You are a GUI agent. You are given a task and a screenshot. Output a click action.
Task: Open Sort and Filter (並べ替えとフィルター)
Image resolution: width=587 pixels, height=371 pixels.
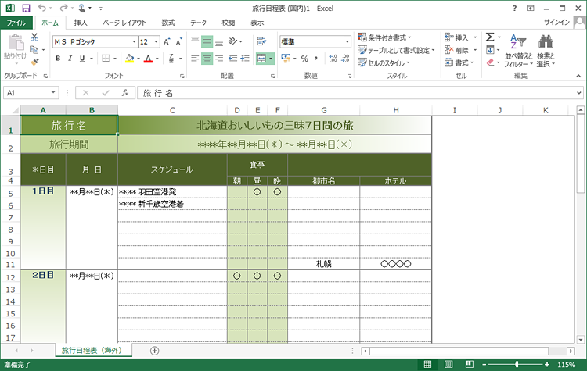518,51
